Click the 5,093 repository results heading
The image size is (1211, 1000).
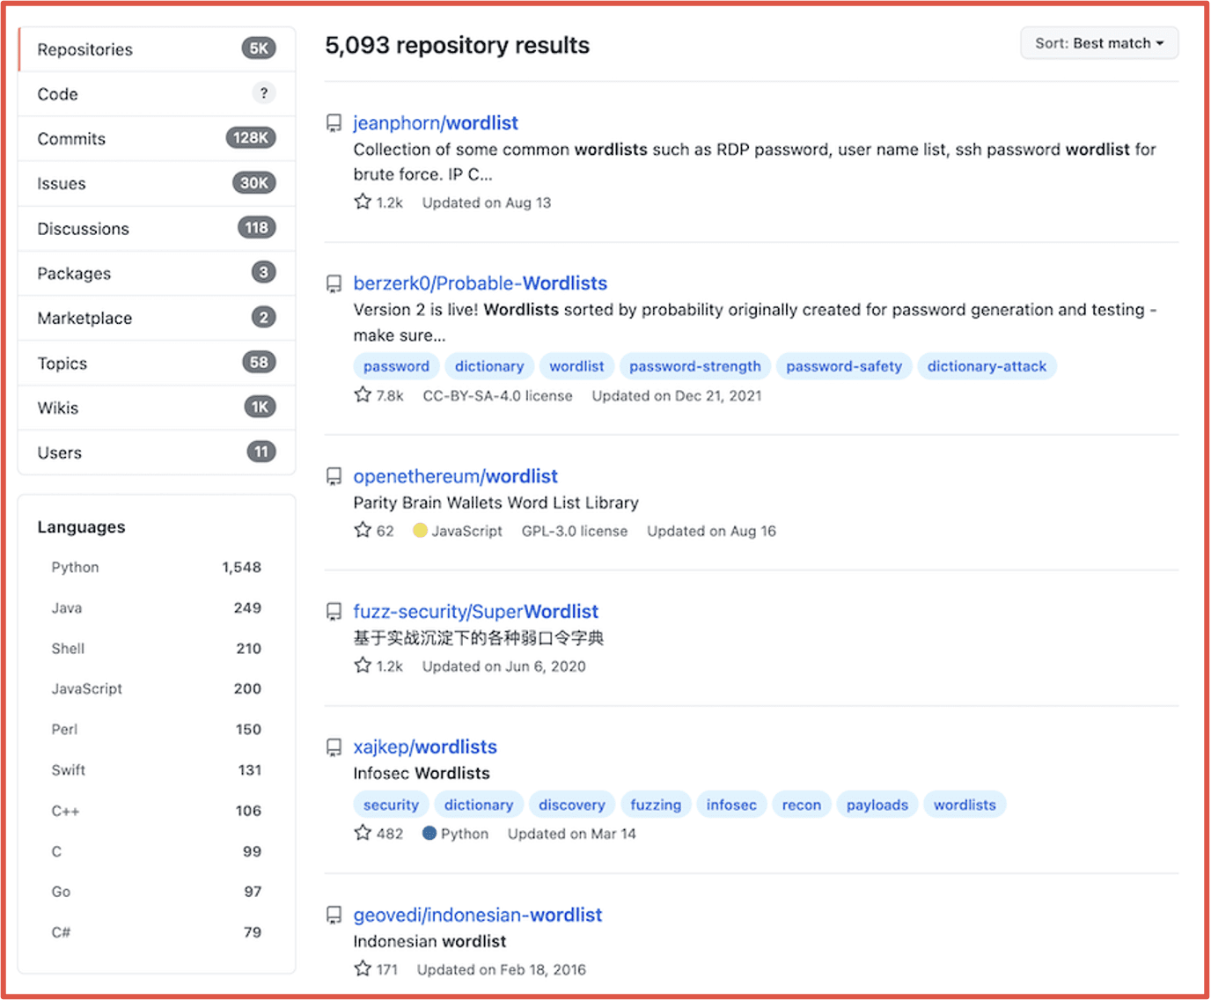(x=458, y=45)
